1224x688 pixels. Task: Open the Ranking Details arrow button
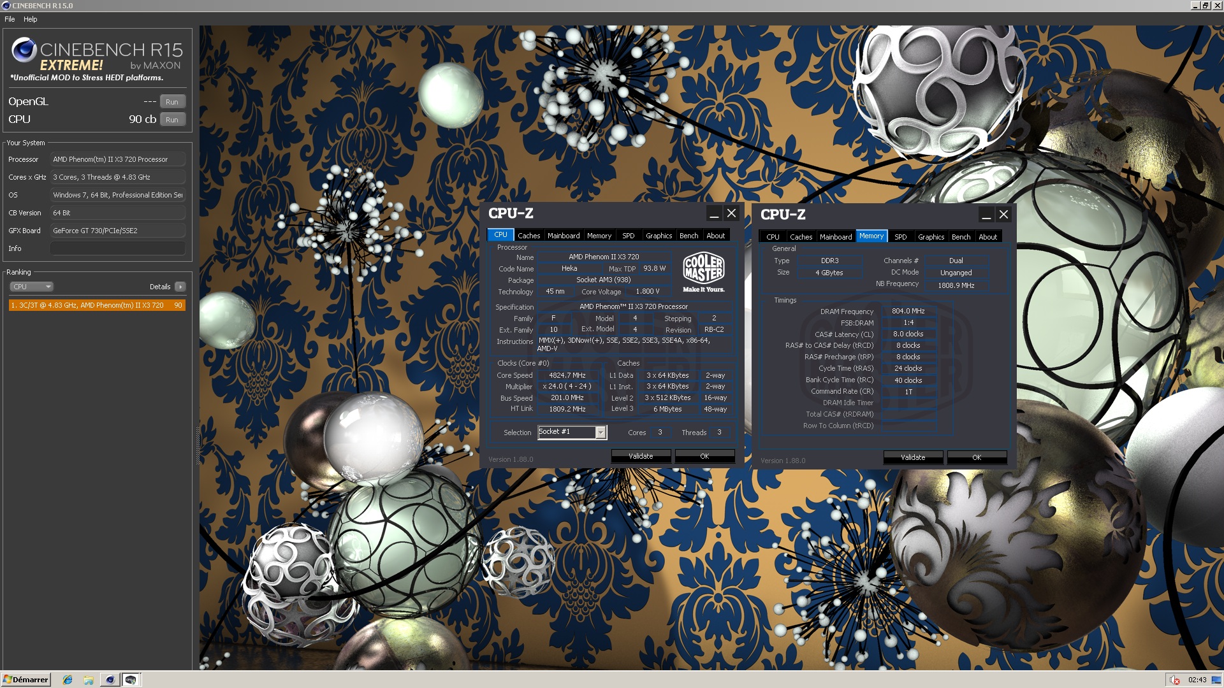[180, 287]
